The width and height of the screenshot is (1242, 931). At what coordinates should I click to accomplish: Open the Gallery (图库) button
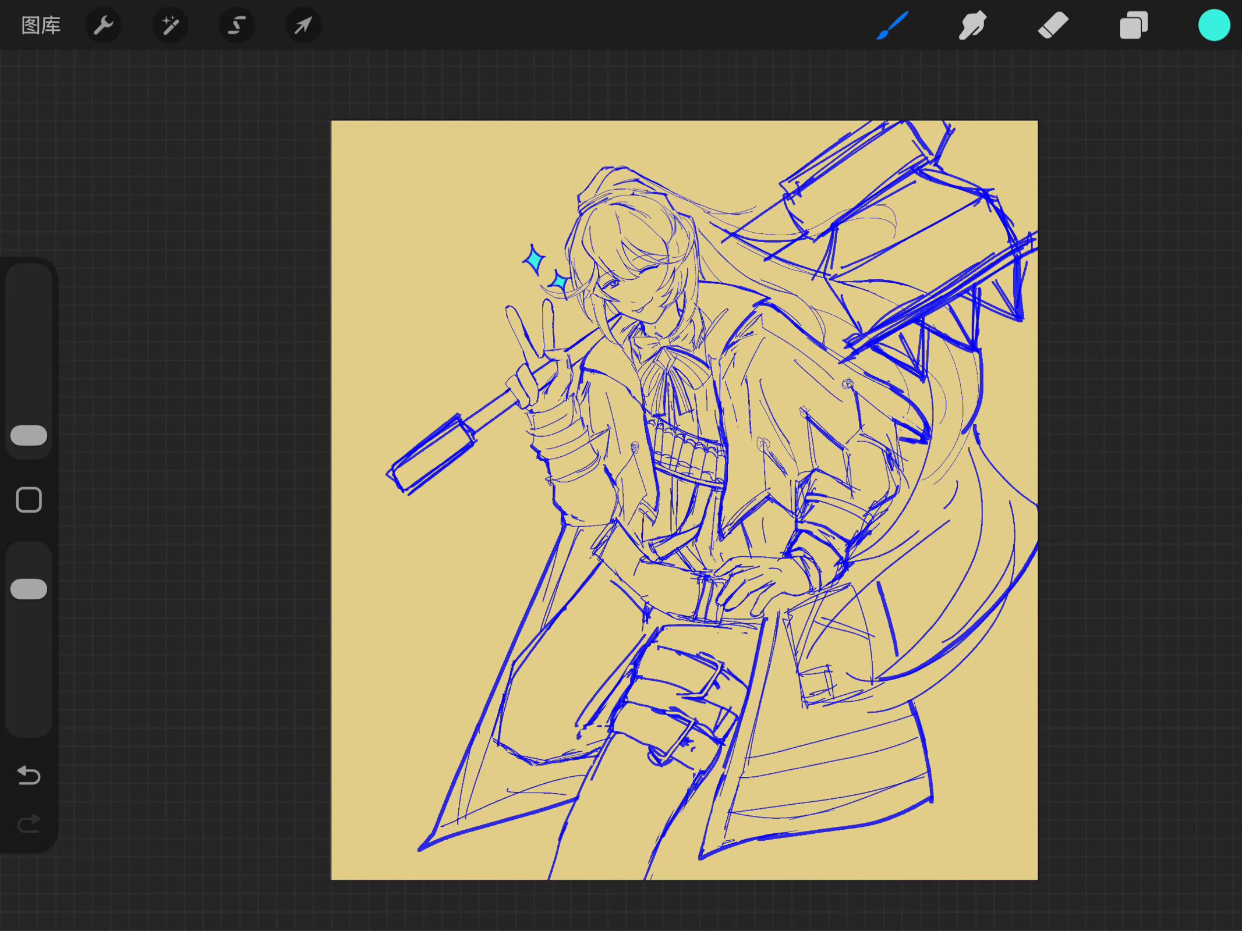tap(41, 26)
